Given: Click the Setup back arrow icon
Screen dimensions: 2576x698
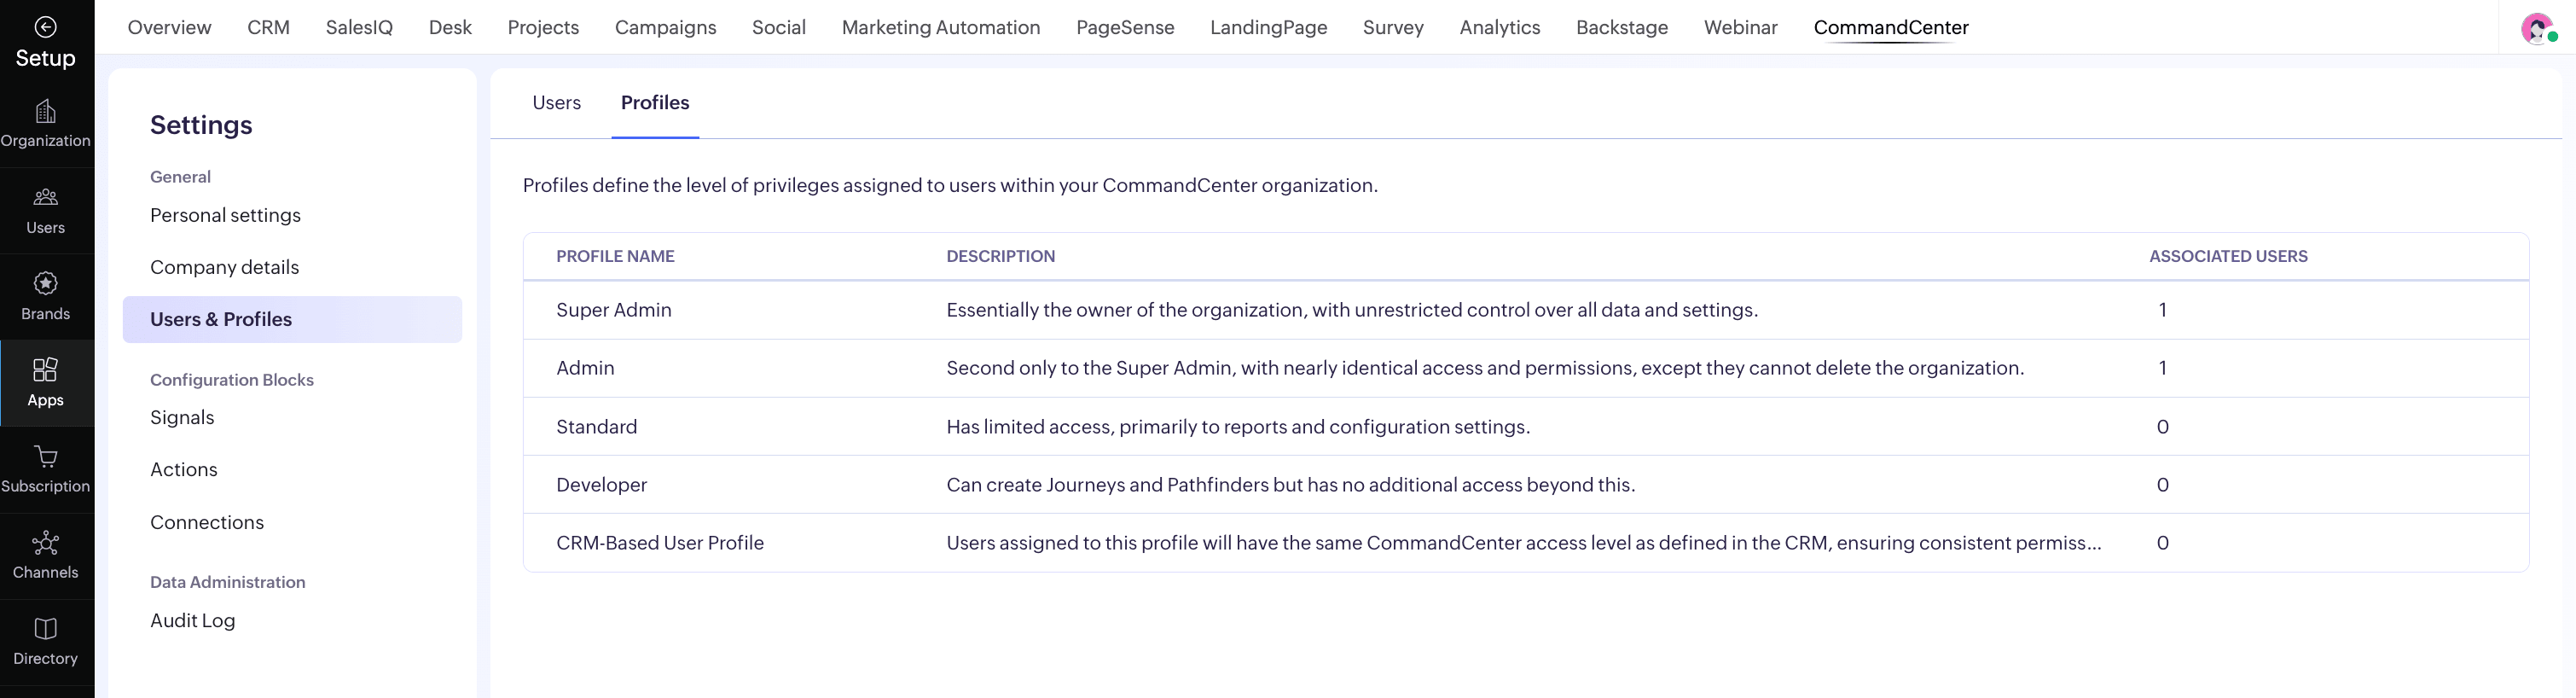Looking at the screenshot, I should pyautogui.click(x=45, y=27).
